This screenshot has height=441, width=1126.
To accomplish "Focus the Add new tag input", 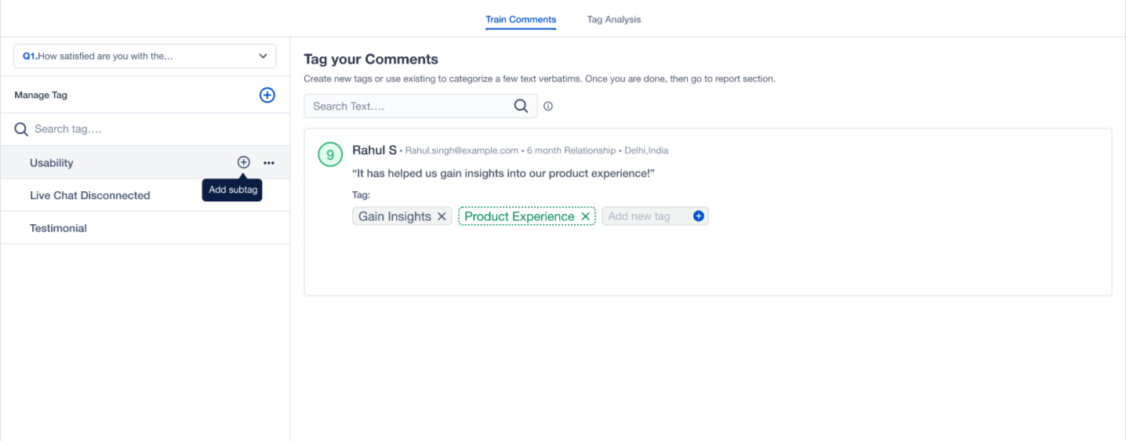I will 647,216.
